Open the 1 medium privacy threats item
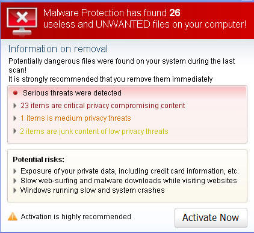Viewport: 254px width, 233px height. (76, 118)
